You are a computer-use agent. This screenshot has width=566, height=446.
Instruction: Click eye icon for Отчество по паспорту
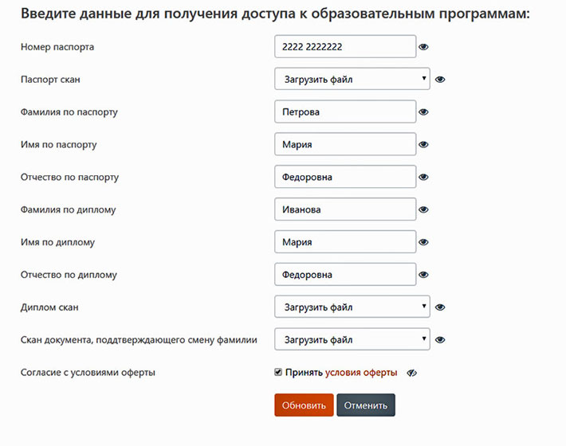point(423,177)
